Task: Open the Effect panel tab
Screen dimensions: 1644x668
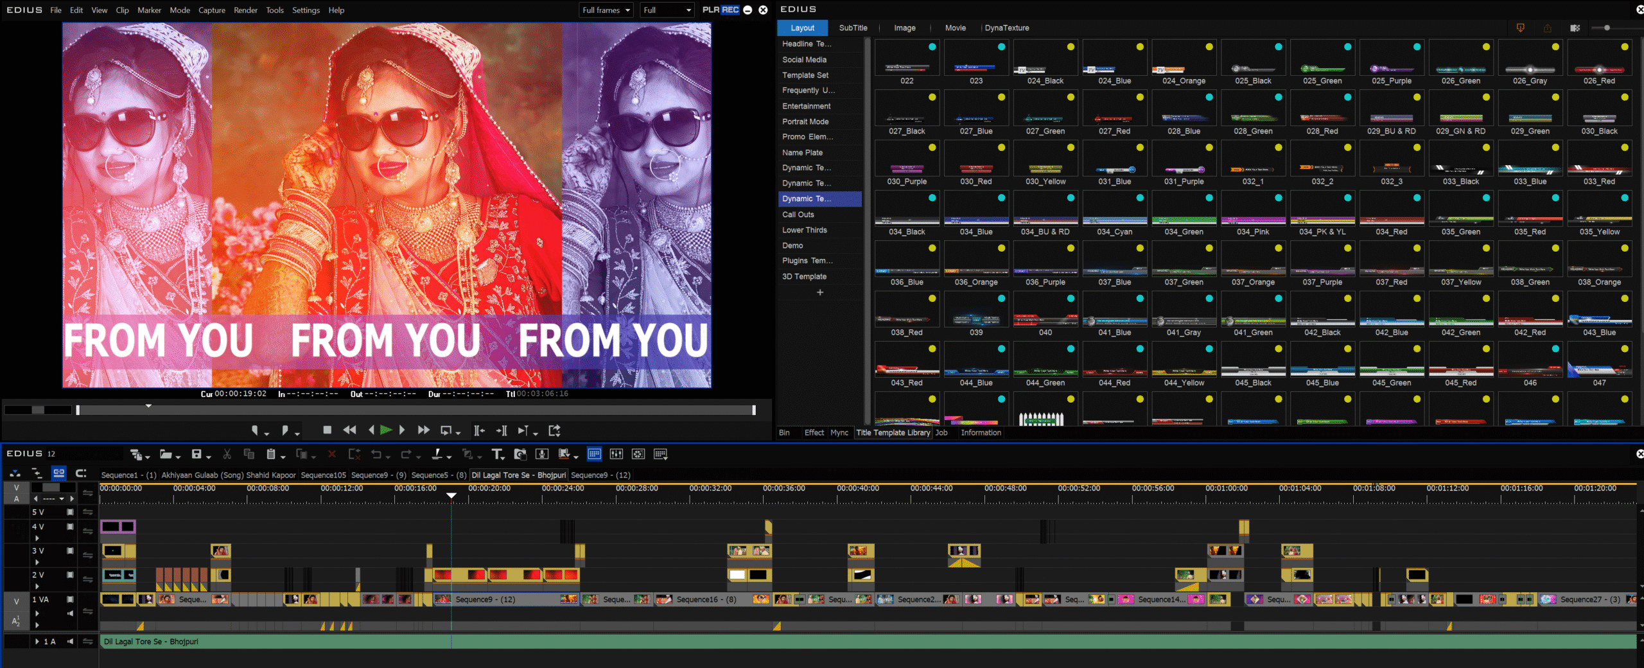Action: pyautogui.click(x=814, y=433)
